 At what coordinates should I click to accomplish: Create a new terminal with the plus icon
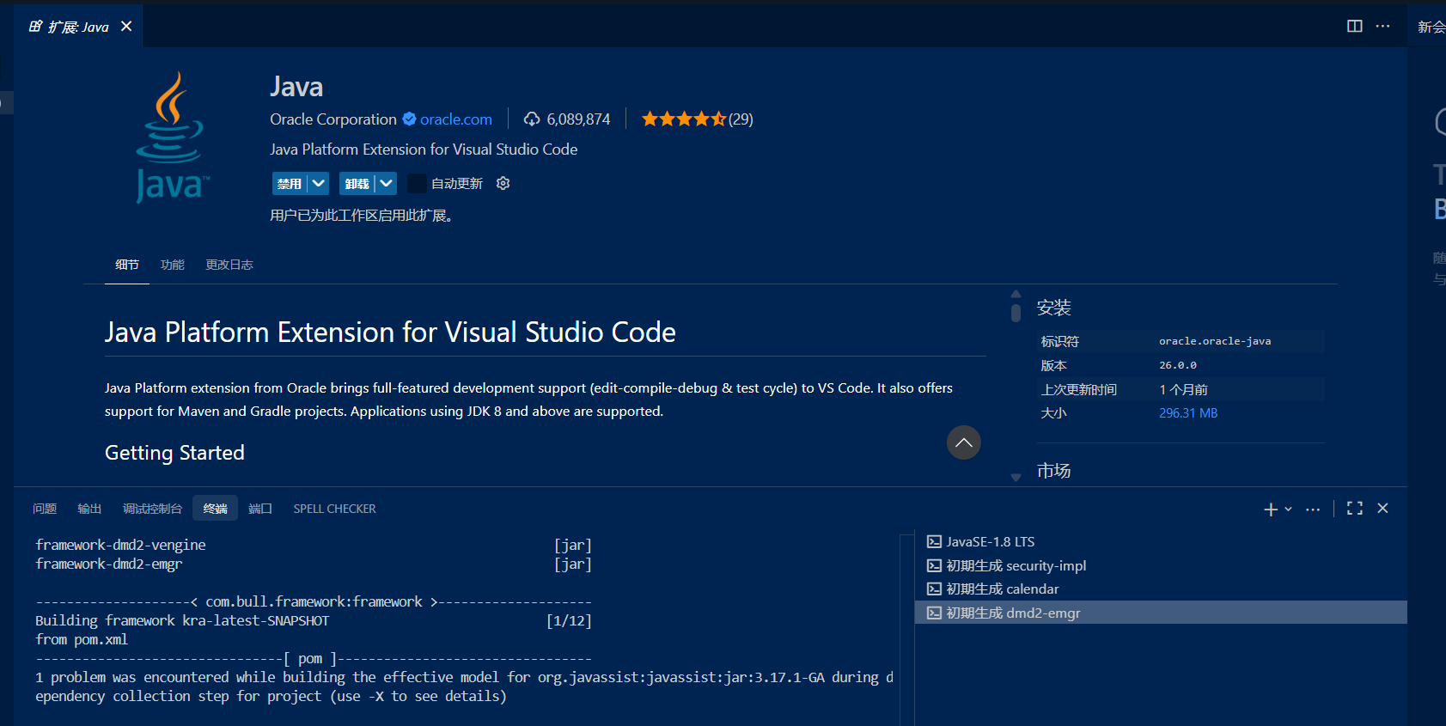point(1271,509)
